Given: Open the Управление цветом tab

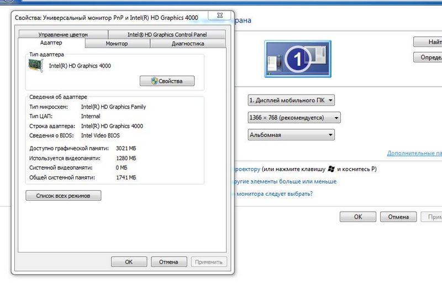Looking at the screenshot, I should point(63,34).
